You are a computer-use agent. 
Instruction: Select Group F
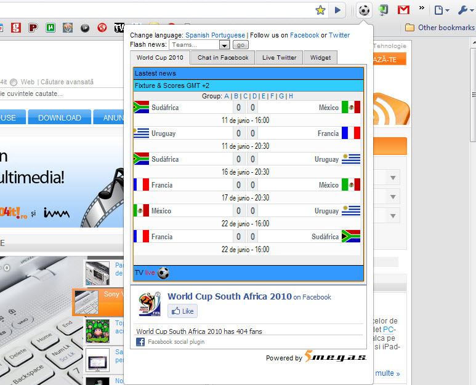pyautogui.click(x=272, y=96)
